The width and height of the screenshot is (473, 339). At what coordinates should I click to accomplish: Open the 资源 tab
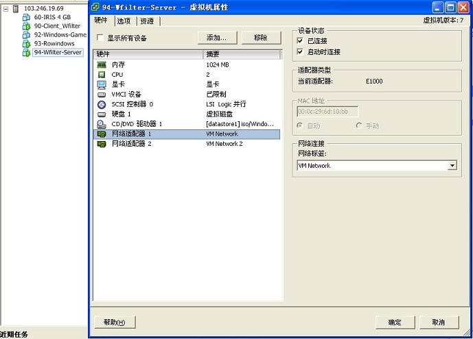(x=147, y=21)
